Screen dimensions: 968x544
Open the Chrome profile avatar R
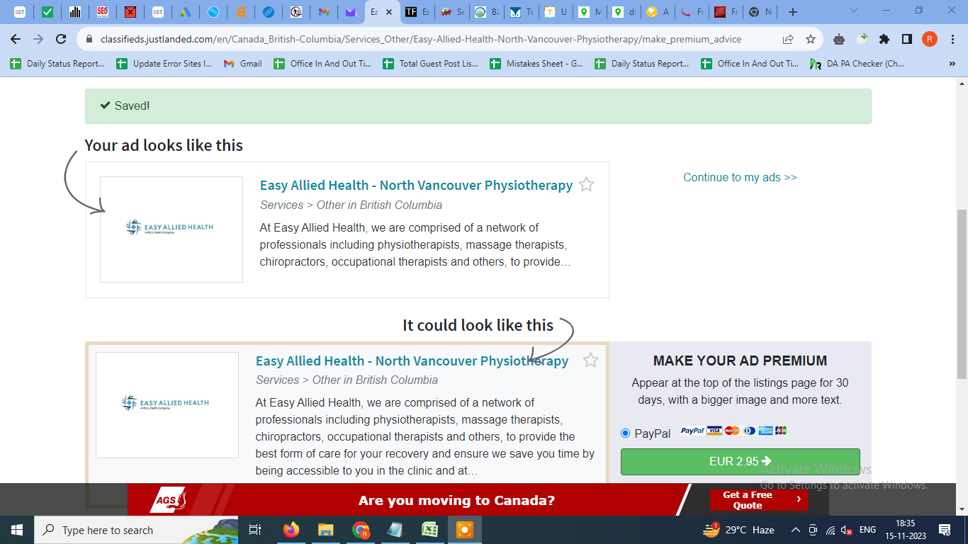click(x=930, y=39)
